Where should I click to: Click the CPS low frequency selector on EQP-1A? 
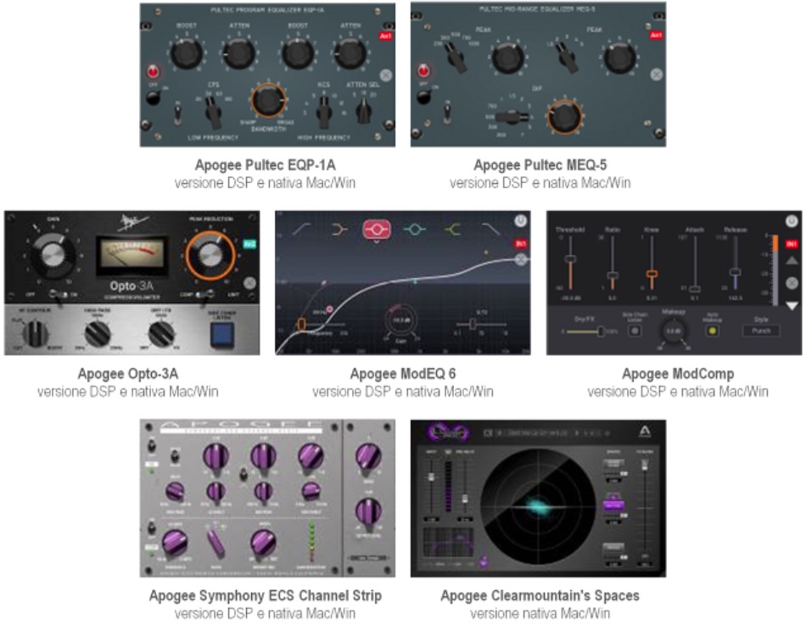pos(213,111)
